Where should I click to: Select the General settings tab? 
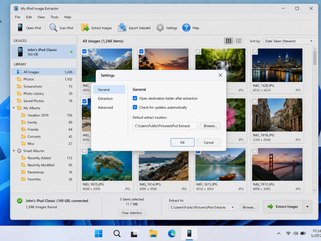coord(109,90)
